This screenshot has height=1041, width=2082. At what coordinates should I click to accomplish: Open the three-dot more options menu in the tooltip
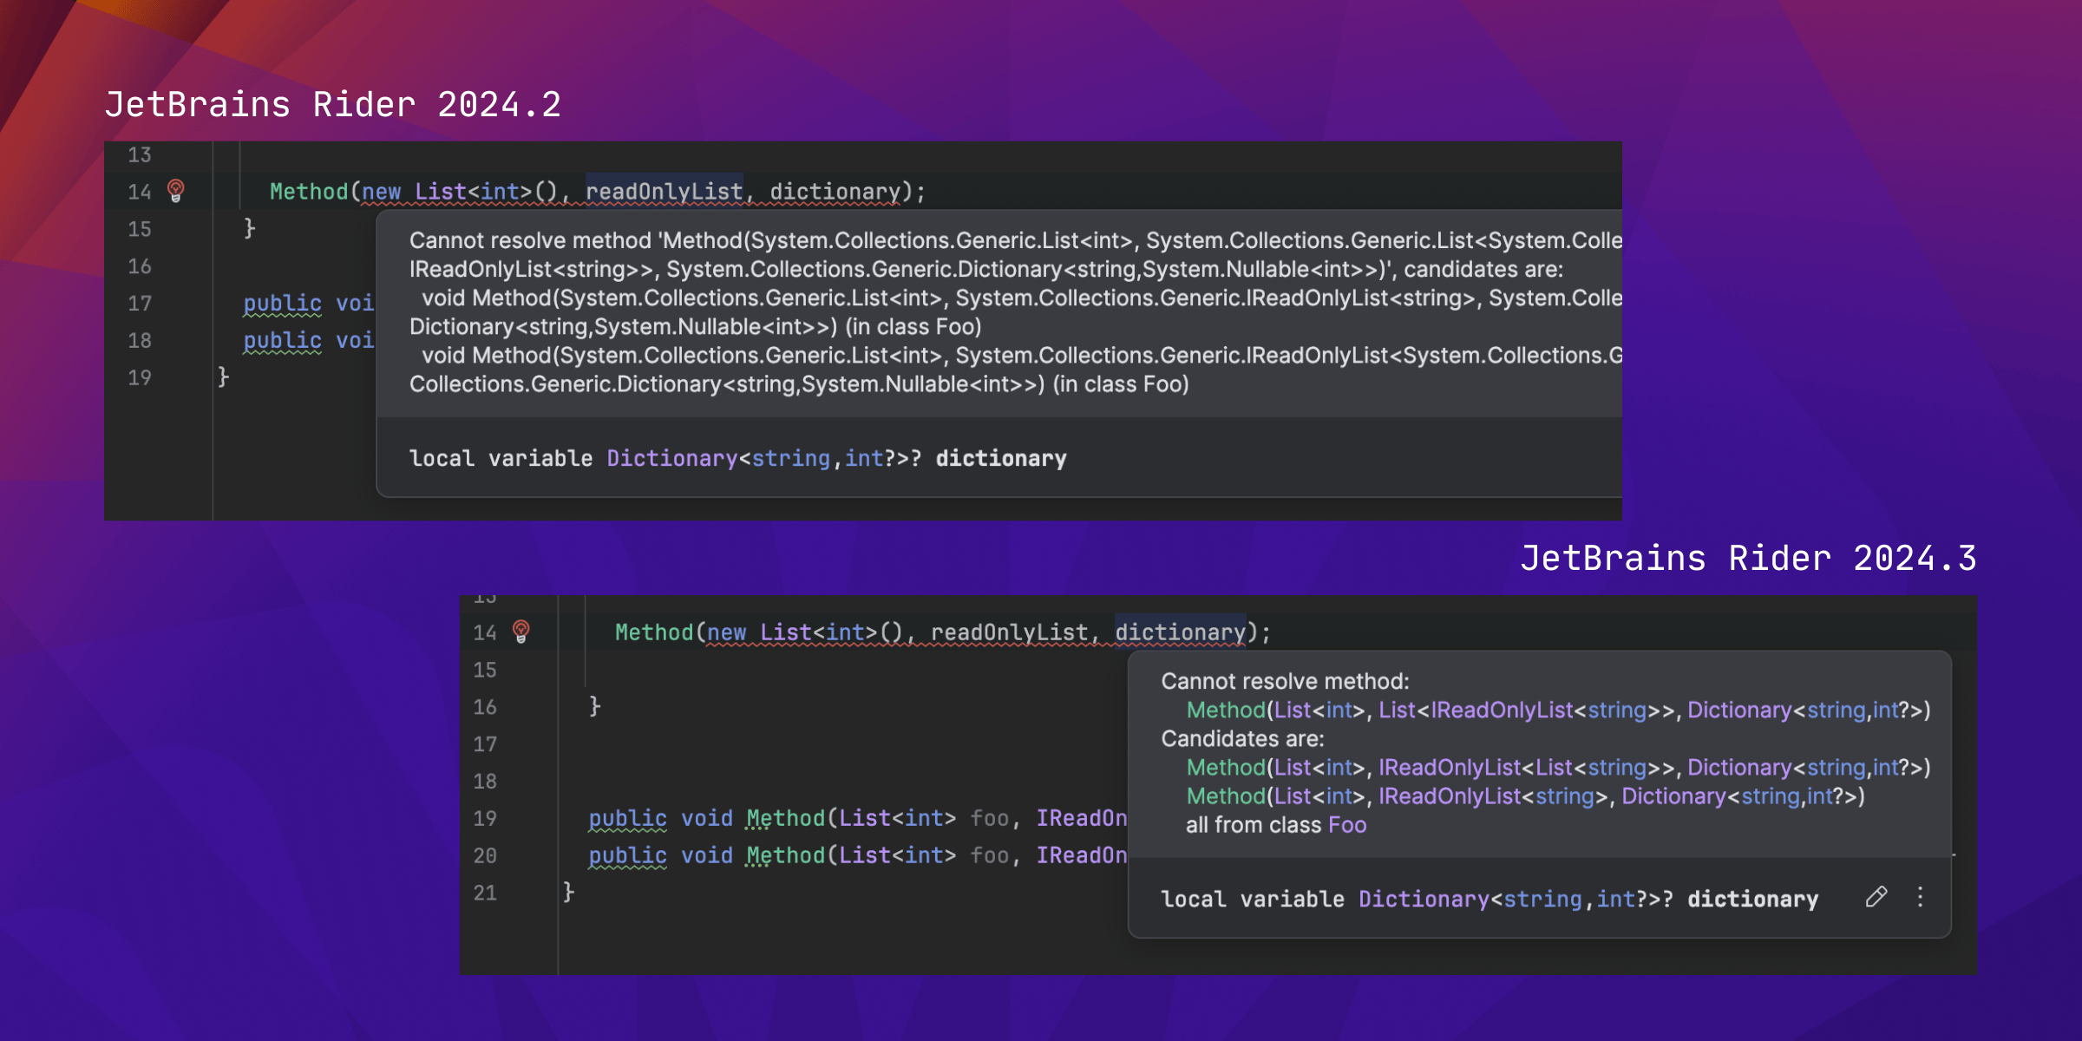click(1920, 897)
